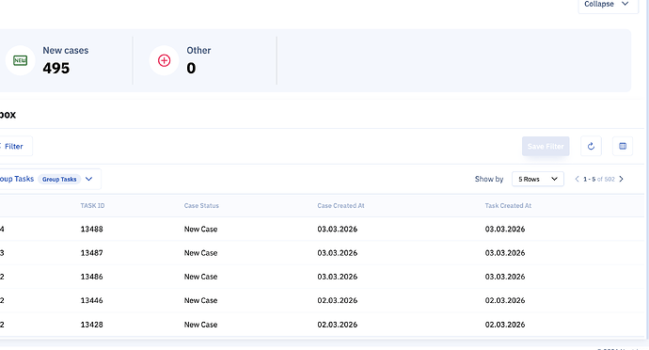The height and width of the screenshot is (350, 649).
Task: Expand the Group Tasks dropdown chevron
Action: pos(88,179)
